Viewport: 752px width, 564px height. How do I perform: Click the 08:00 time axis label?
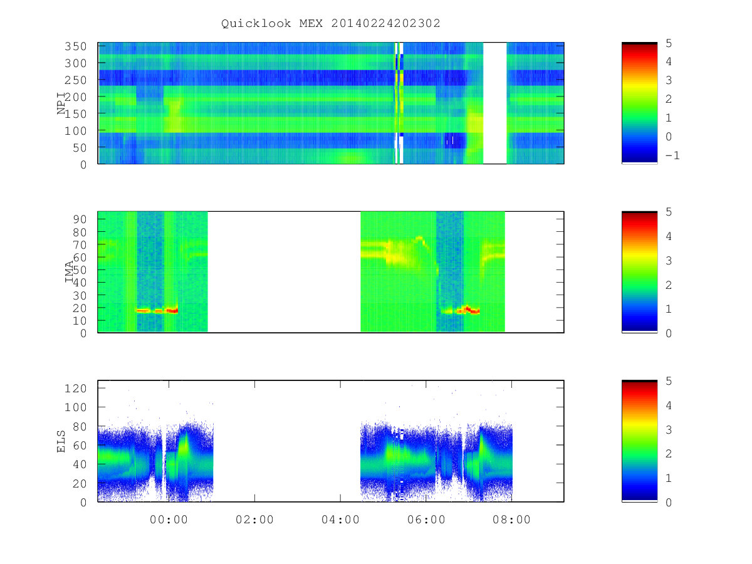click(512, 520)
